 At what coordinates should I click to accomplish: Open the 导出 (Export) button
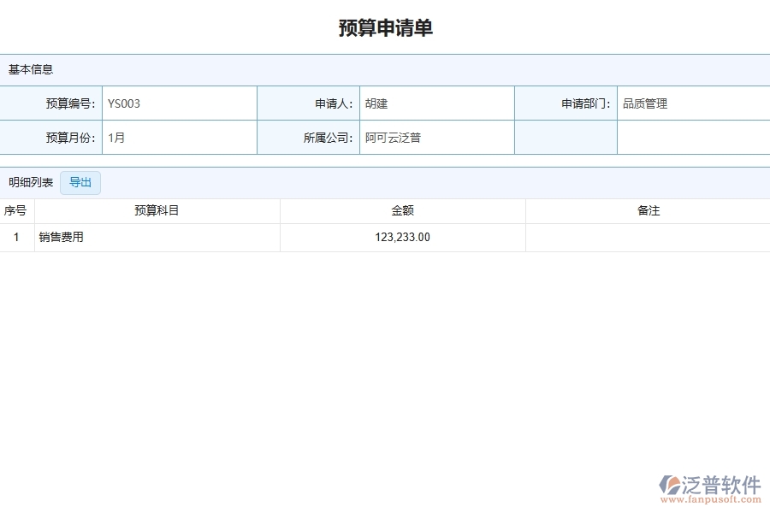coord(80,182)
